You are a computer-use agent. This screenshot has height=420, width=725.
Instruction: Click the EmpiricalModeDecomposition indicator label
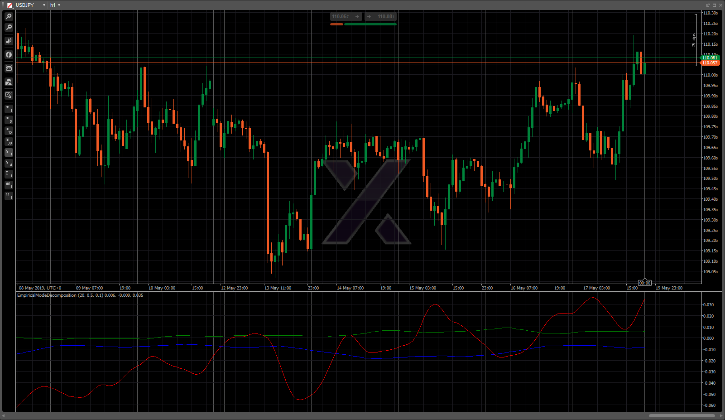[47, 295]
